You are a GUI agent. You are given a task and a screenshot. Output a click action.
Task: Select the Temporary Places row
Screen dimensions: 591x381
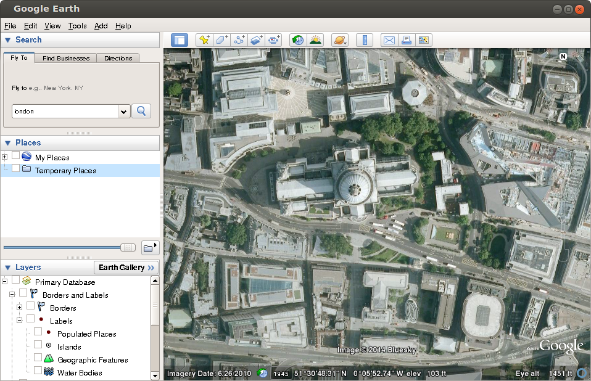tap(80, 171)
